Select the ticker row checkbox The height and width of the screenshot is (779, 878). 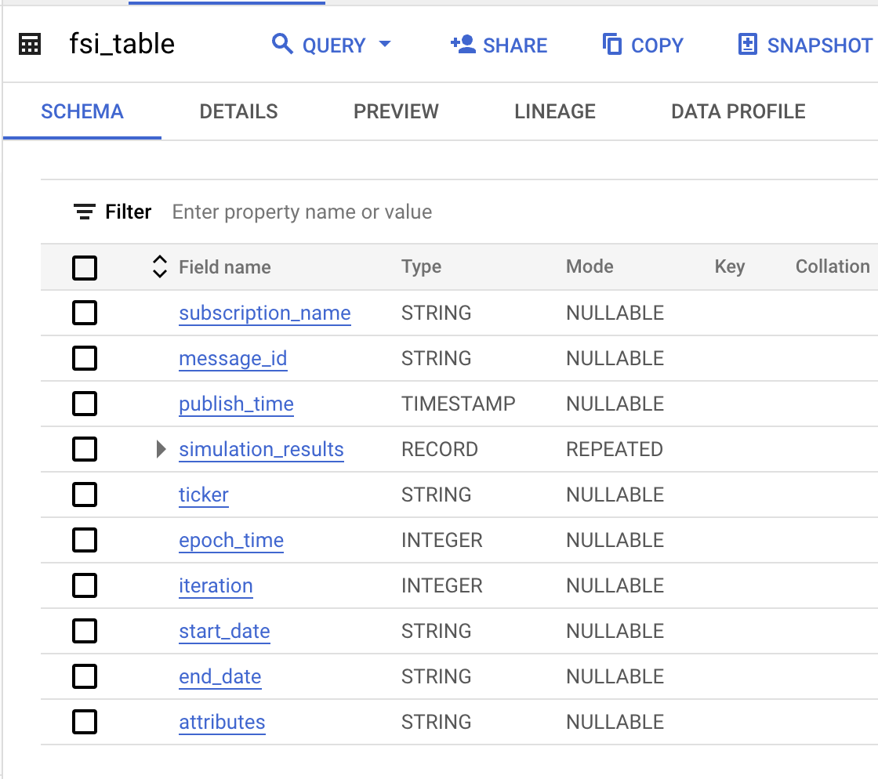pos(85,495)
